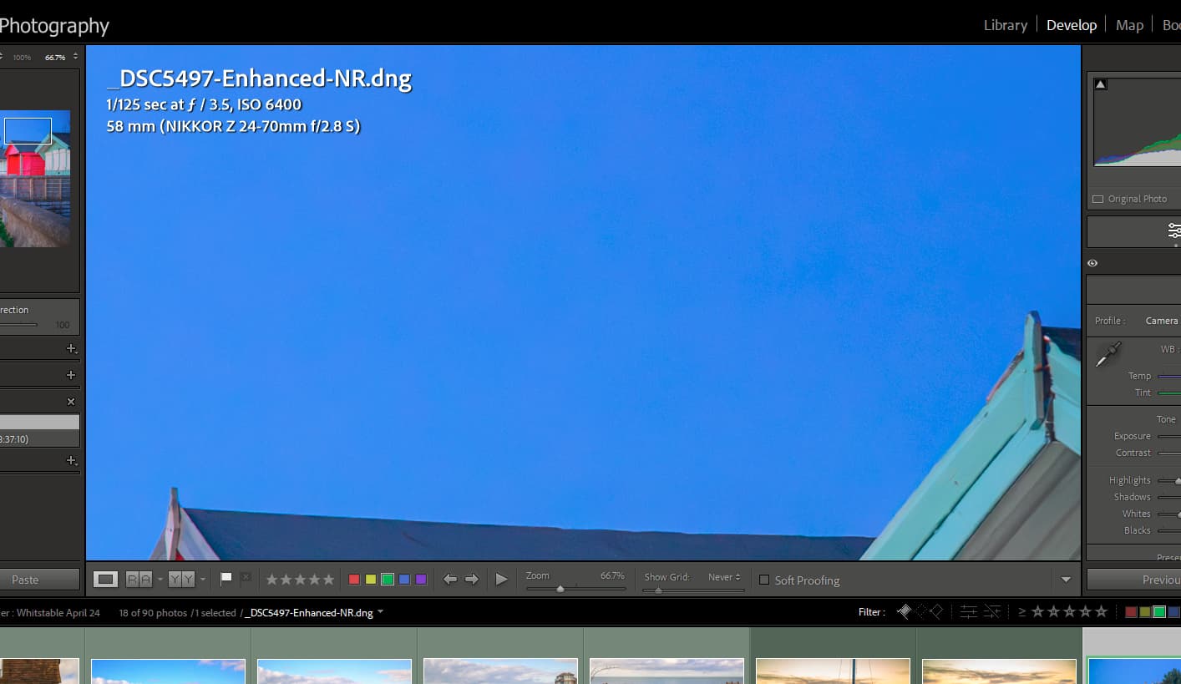Switch to the Library module
Screen dimensions: 1181x684
pos(1005,25)
